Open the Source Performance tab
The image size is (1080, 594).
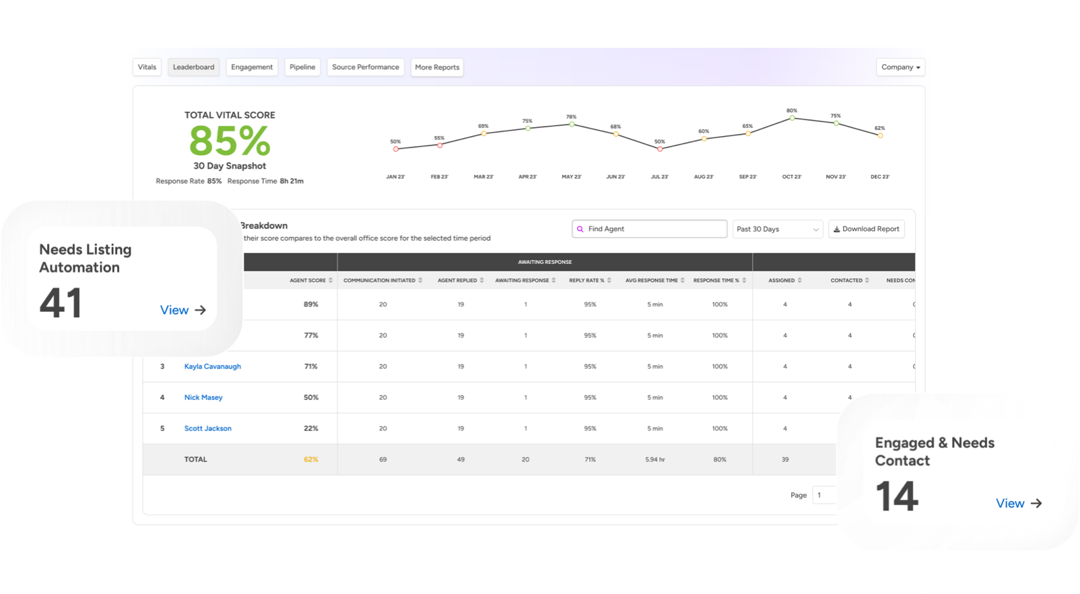pyautogui.click(x=365, y=67)
